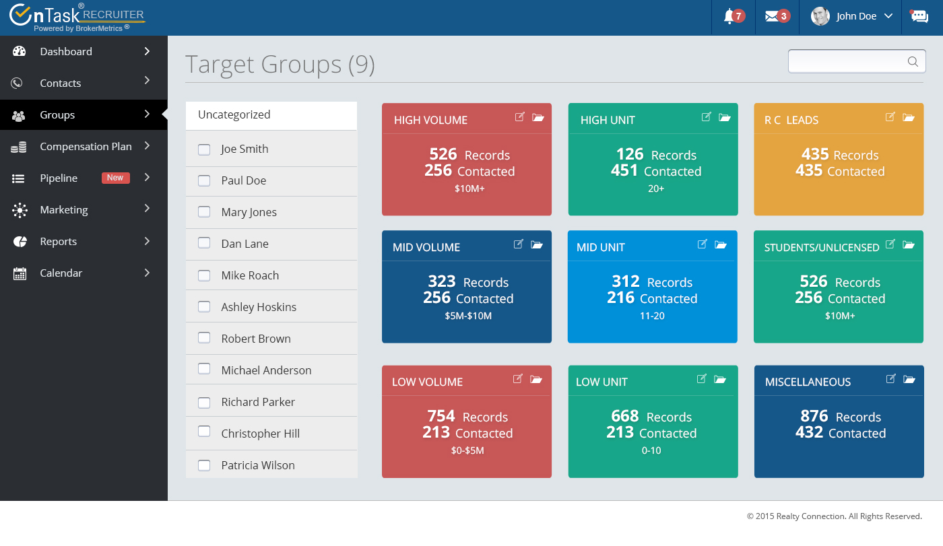The height and width of the screenshot is (546, 943).
Task: Expand the Contacts menu chevron
Action: 147,81
